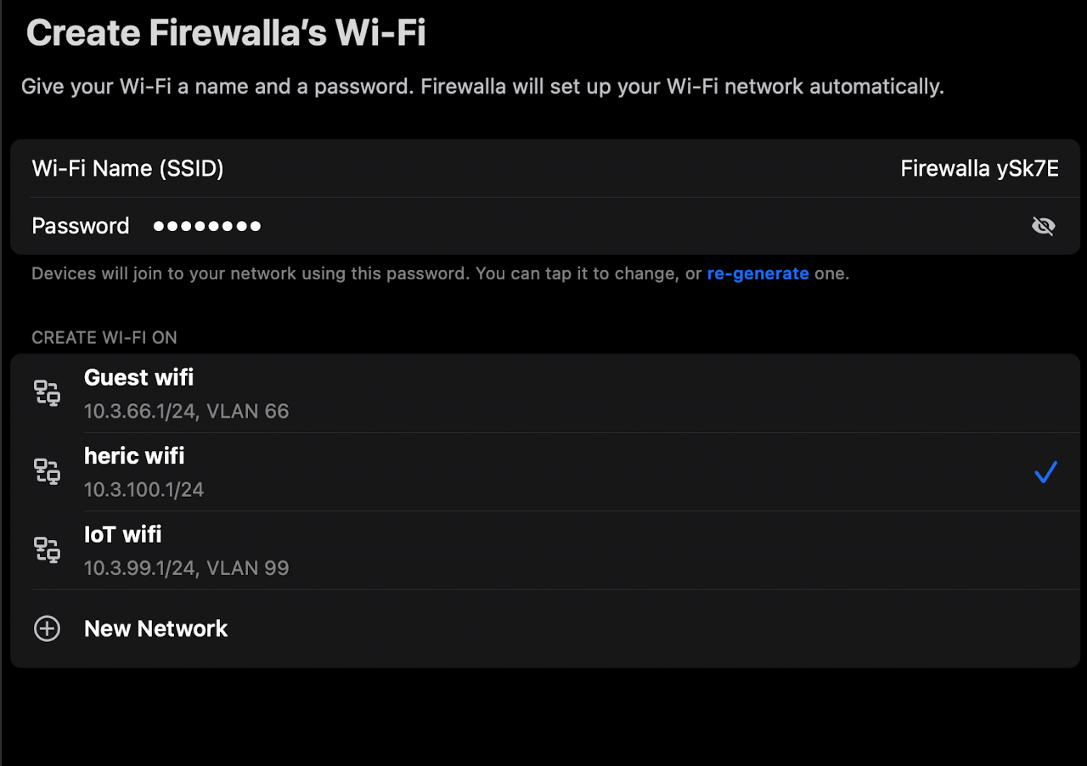Toggle password visibility eye icon

click(x=1043, y=226)
